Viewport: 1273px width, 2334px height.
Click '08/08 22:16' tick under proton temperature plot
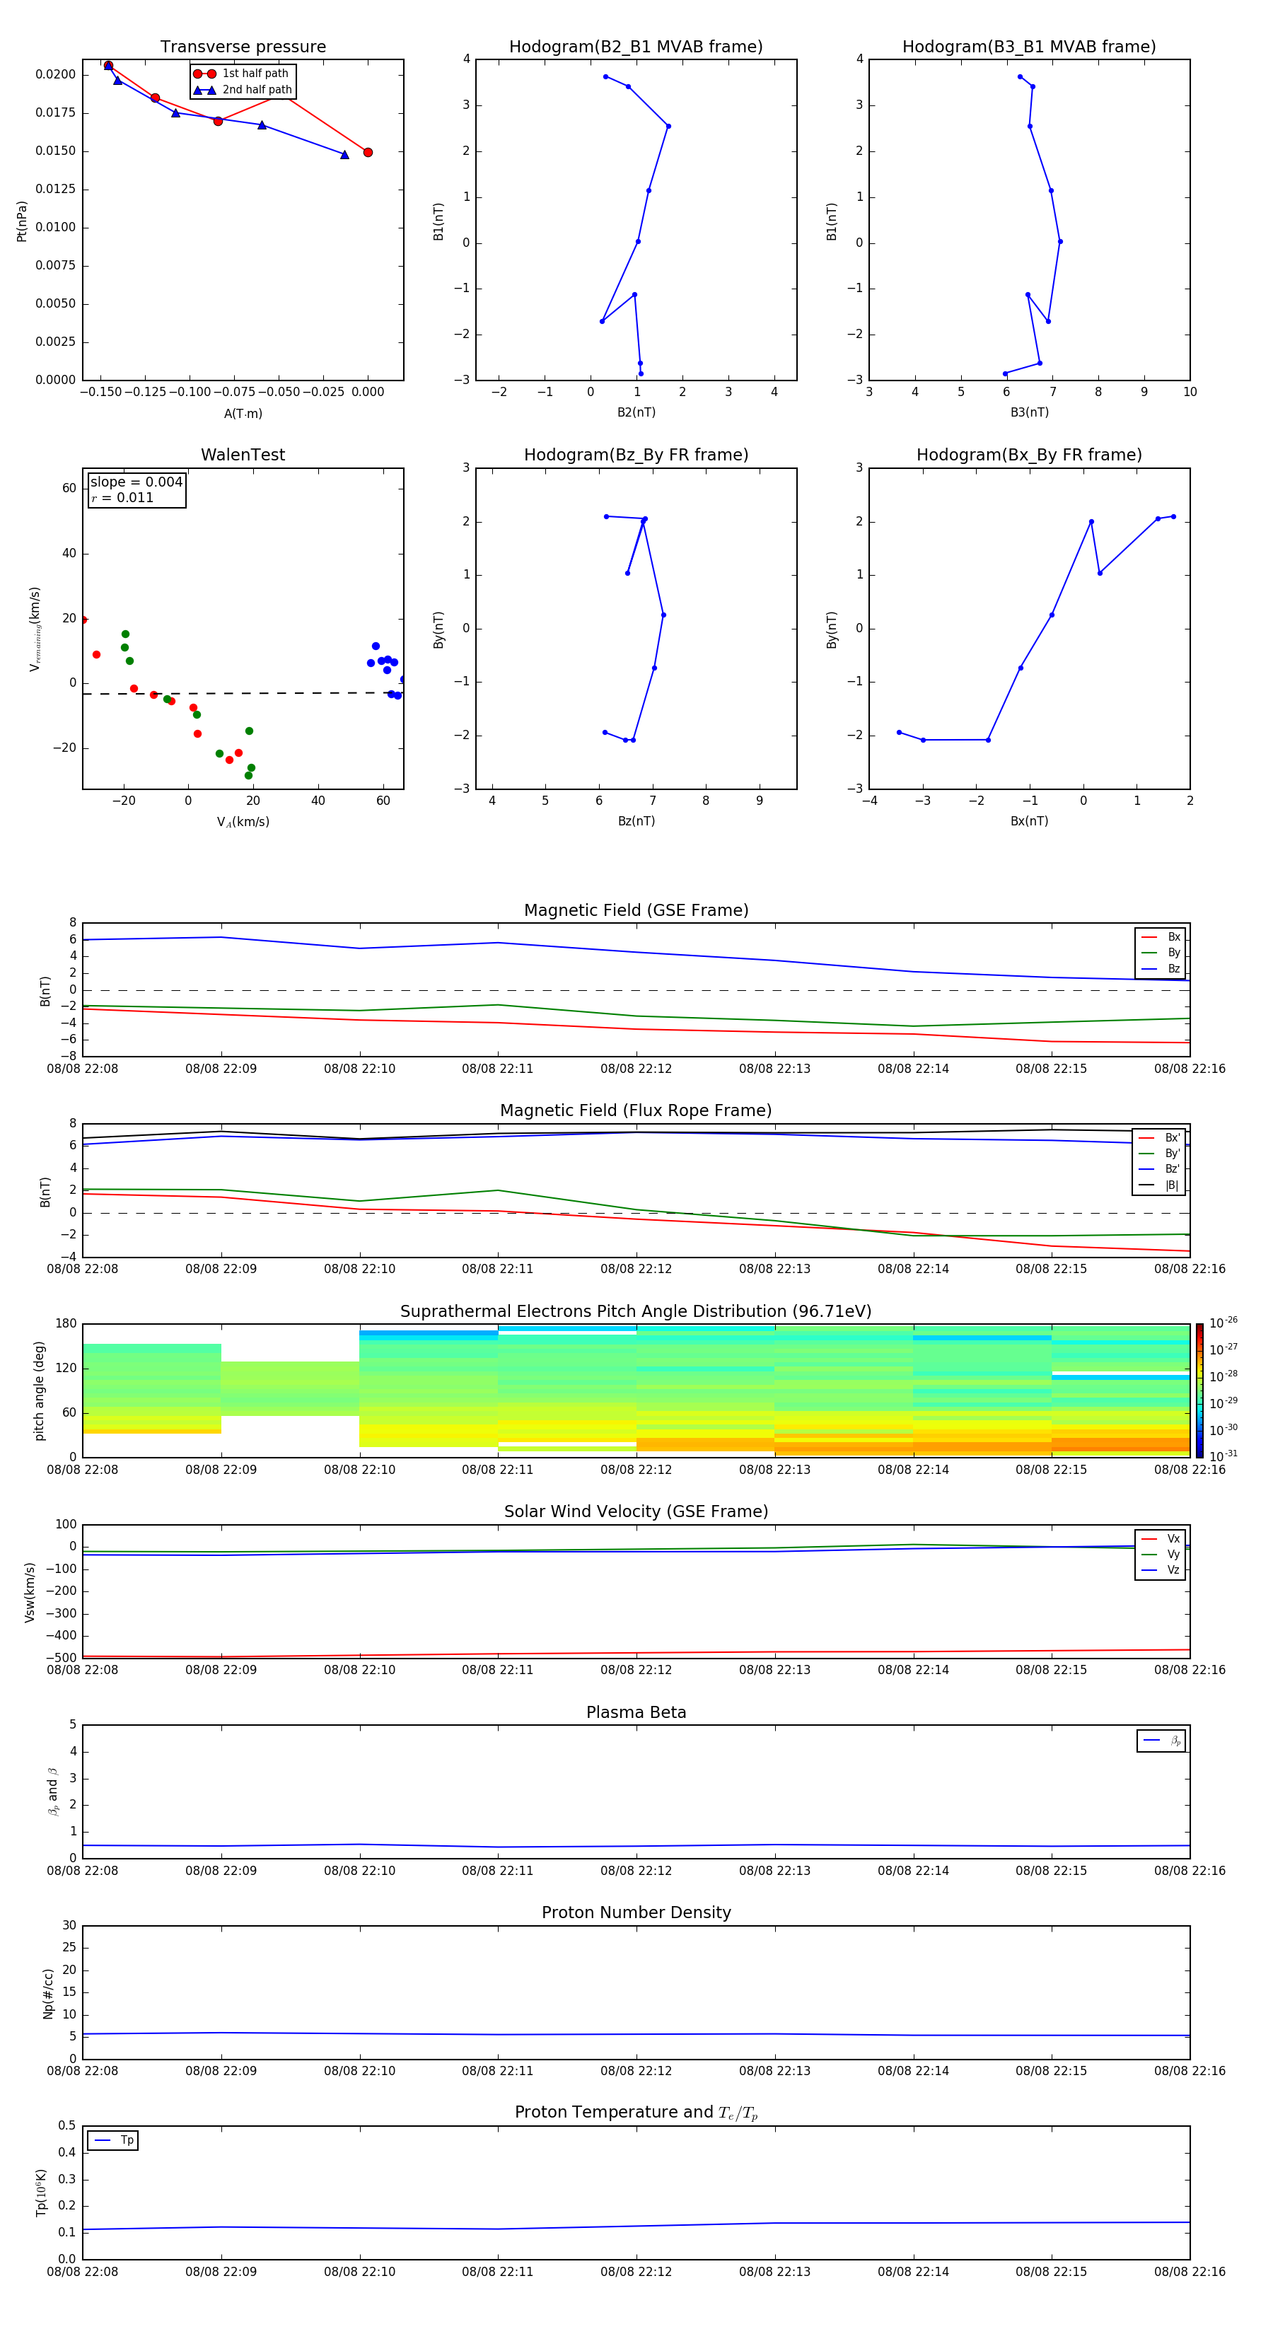[x=1190, y=2272]
